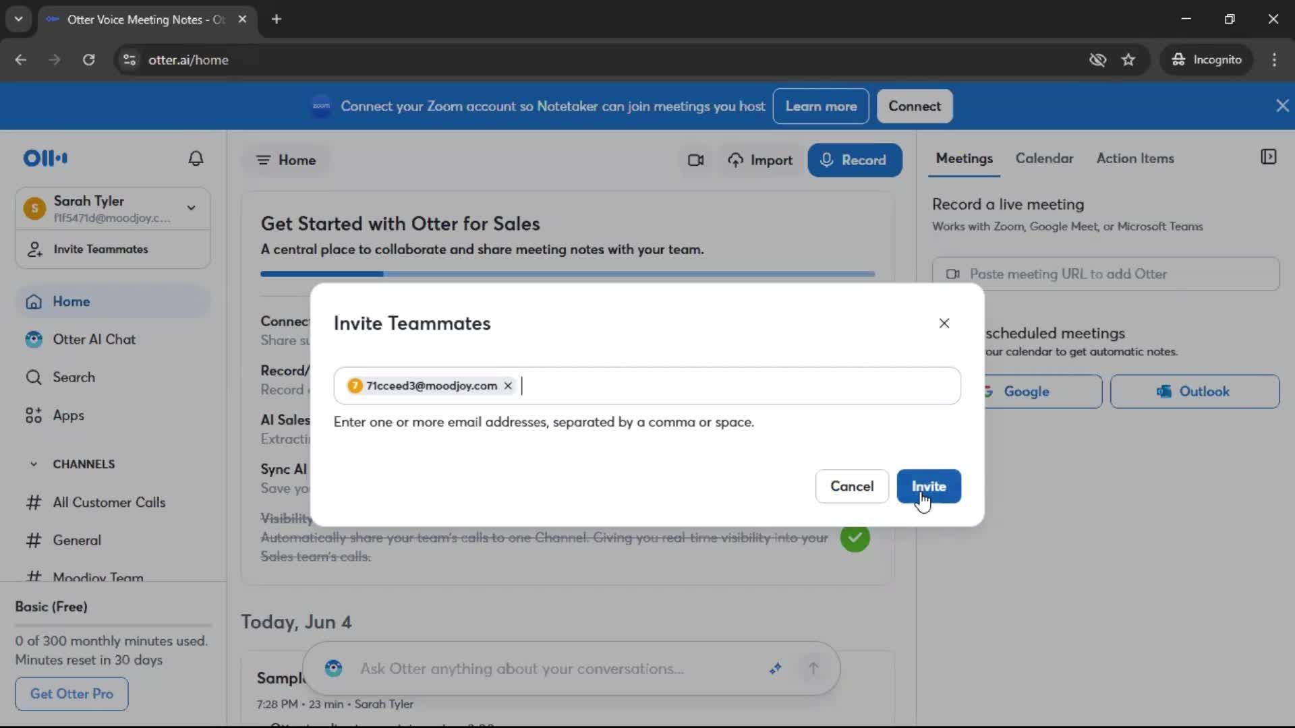Click the send arrow button
The height and width of the screenshot is (728, 1295).
pos(813,669)
